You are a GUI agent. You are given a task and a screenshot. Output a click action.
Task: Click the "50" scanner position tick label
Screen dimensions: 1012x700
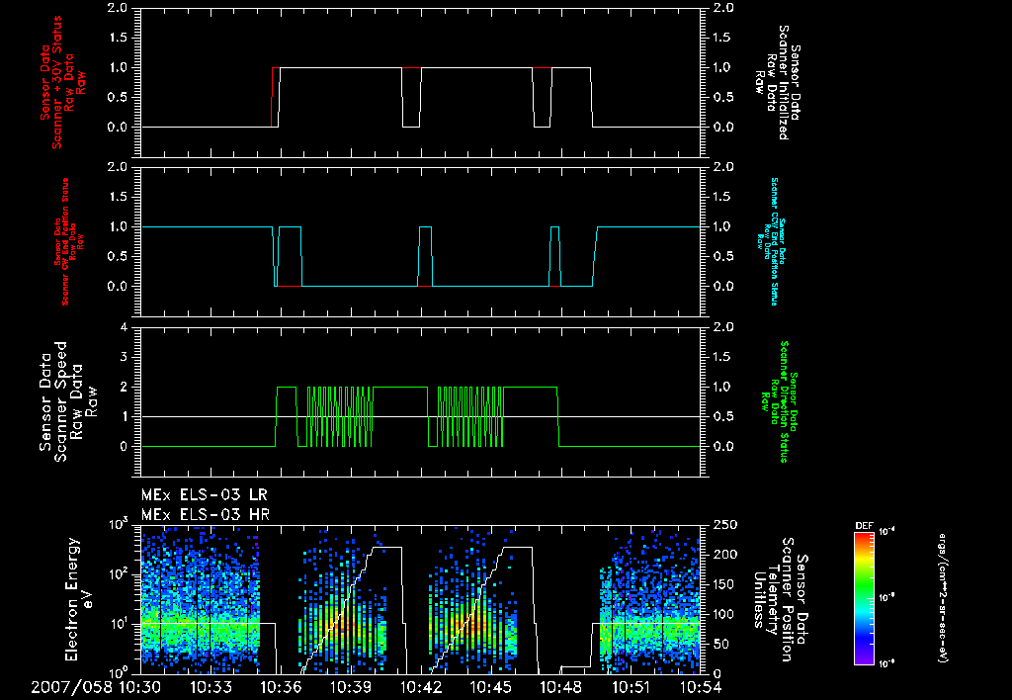tap(721, 644)
